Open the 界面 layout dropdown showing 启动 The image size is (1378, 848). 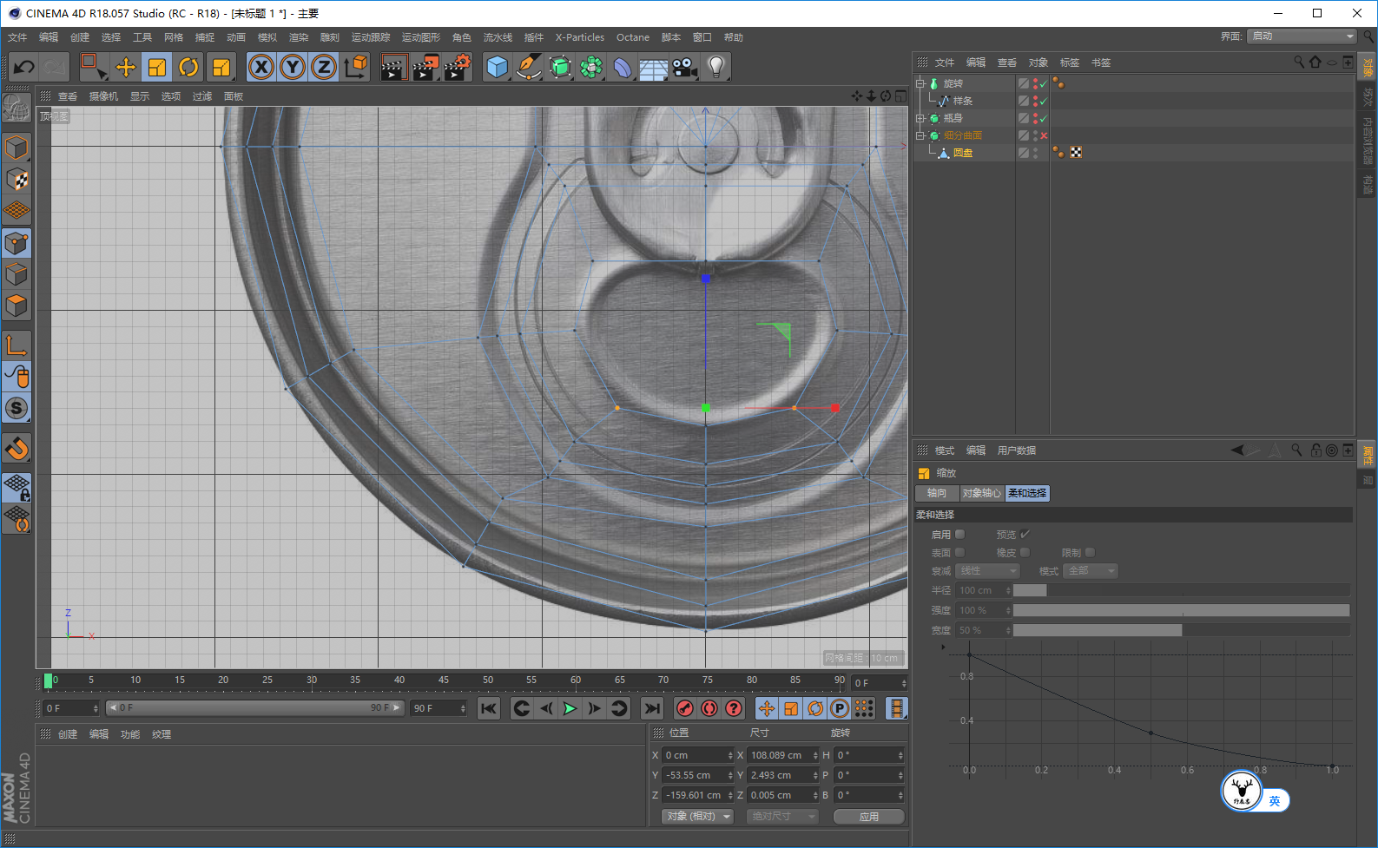click(1301, 36)
